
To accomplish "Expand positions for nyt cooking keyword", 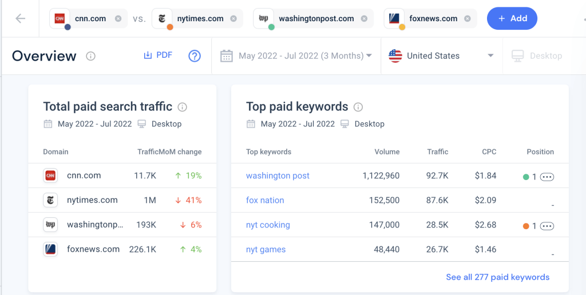I will pyautogui.click(x=547, y=226).
